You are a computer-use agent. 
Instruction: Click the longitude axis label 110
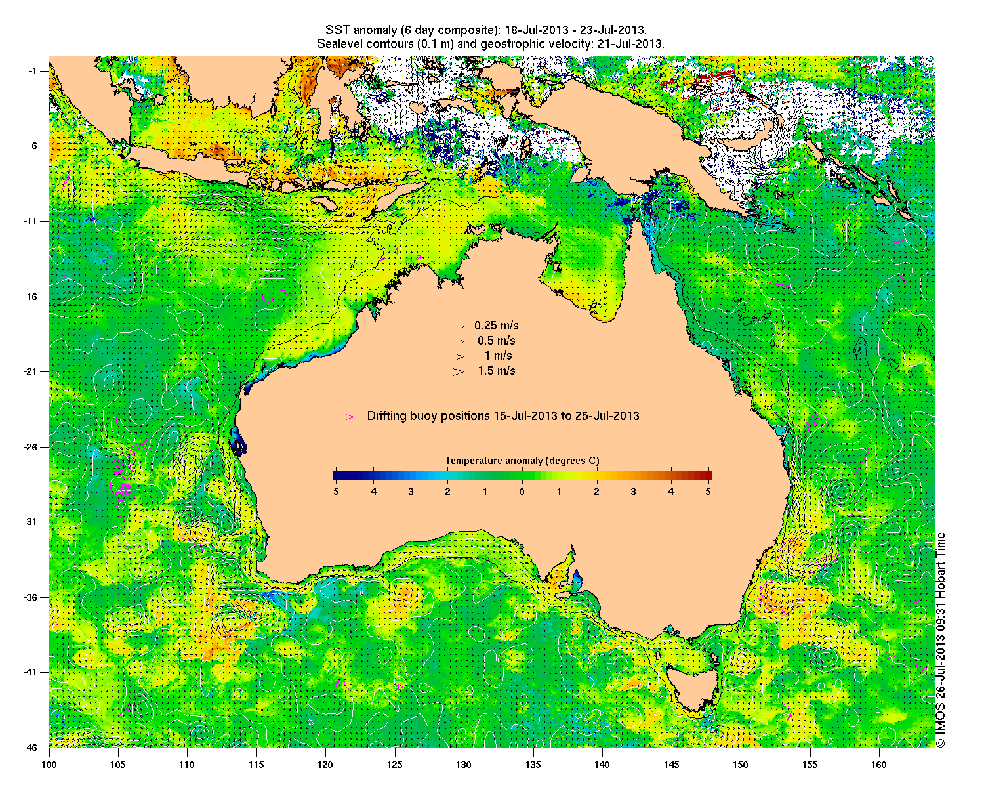pos(187,765)
